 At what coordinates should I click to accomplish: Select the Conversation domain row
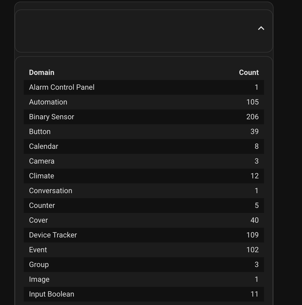pos(144,191)
